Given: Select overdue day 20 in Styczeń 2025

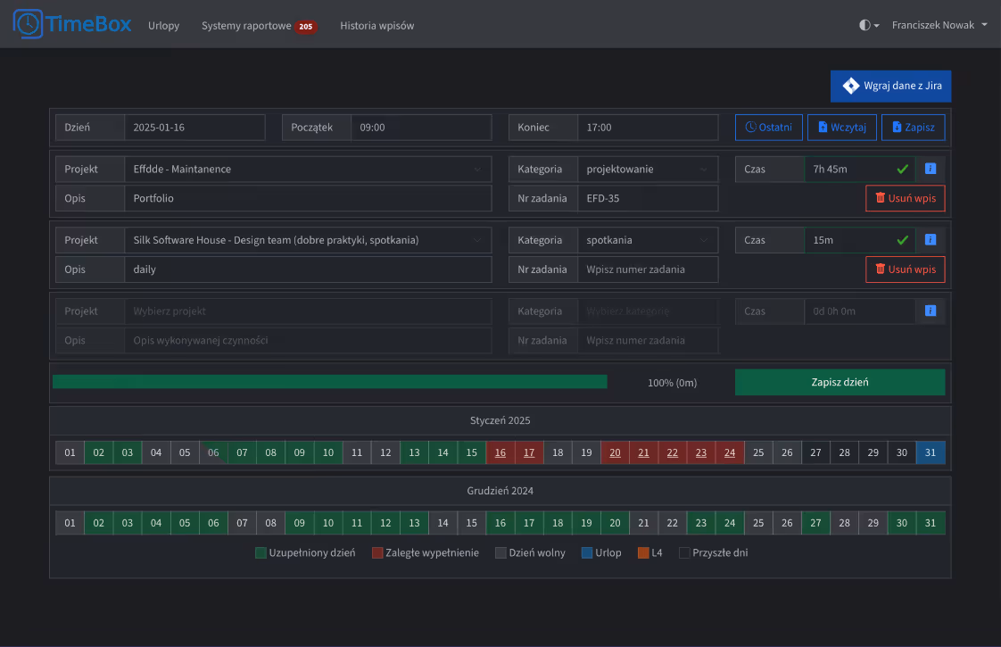Looking at the screenshot, I should (x=615, y=452).
